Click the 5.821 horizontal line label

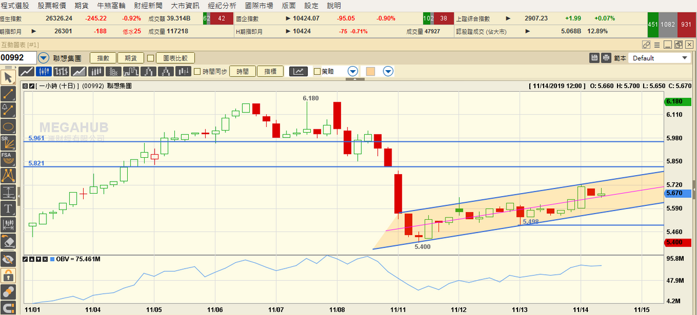(x=36, y=164)
